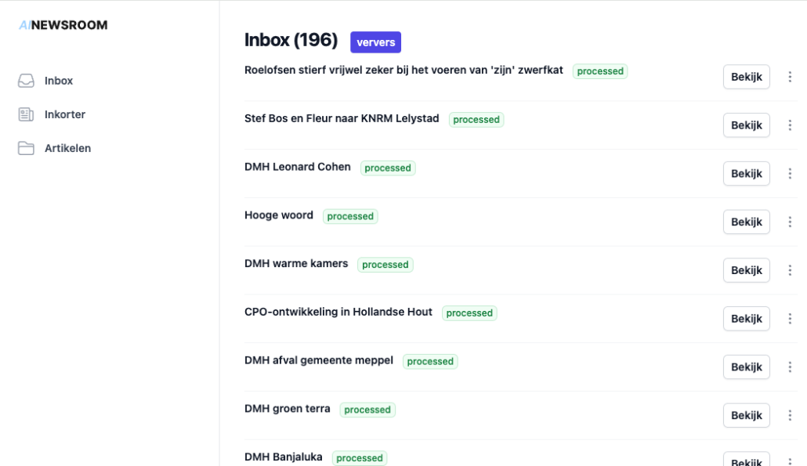Image resolution: width=807 pixels, height=466 pixels.
Task: Open Artikelen section in sidebar
Action: (67, 148)
